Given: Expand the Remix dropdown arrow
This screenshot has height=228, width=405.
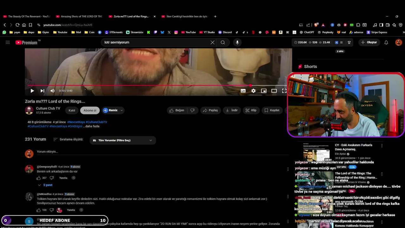Looking at the screenshot, I should click(x=121, y=111).
